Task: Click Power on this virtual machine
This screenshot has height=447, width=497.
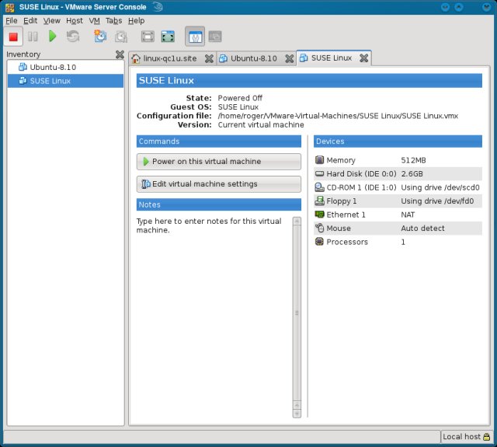Action: (217, 162)
